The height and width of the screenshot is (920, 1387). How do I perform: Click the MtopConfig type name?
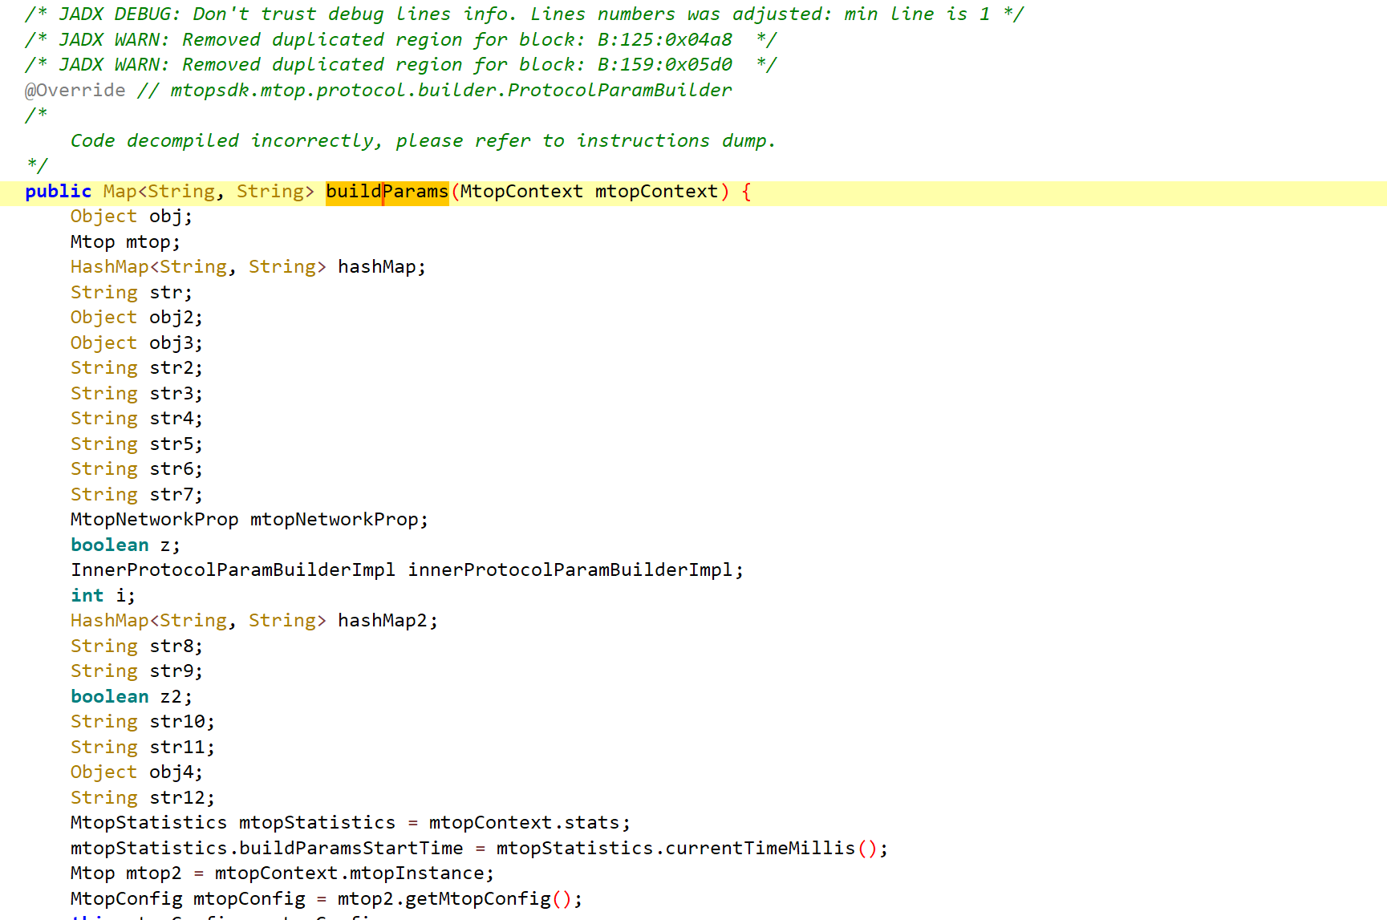(x=126, y=899)
